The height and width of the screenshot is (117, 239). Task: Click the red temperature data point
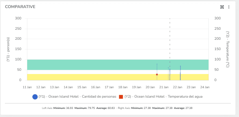157,74
